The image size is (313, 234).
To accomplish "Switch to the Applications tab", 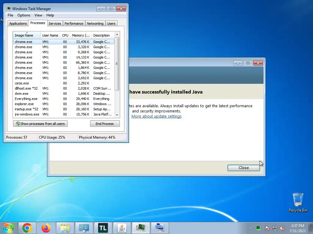I will point(18,23).
